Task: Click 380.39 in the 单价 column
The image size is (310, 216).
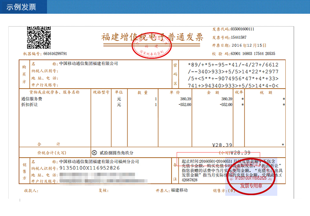Action: click(x=186, y=99)
